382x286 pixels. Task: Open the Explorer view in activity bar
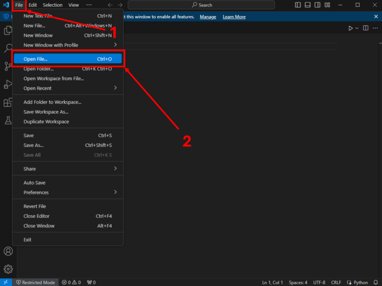coord(8,31)
